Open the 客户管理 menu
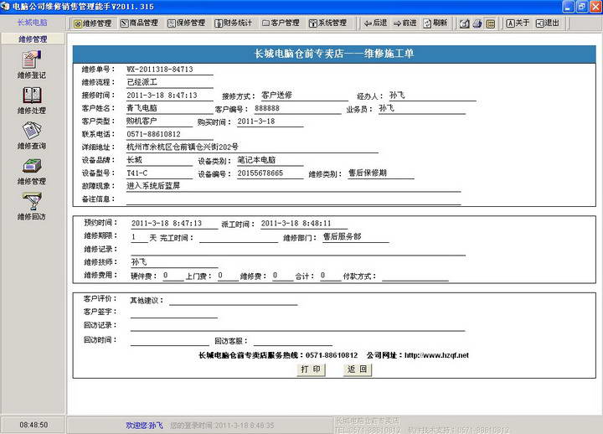The width and height of the screenshot is (603, 434). click(x=281, y=23)
